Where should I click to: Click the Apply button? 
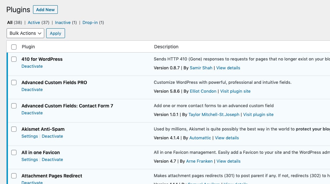tap(55, 33)
